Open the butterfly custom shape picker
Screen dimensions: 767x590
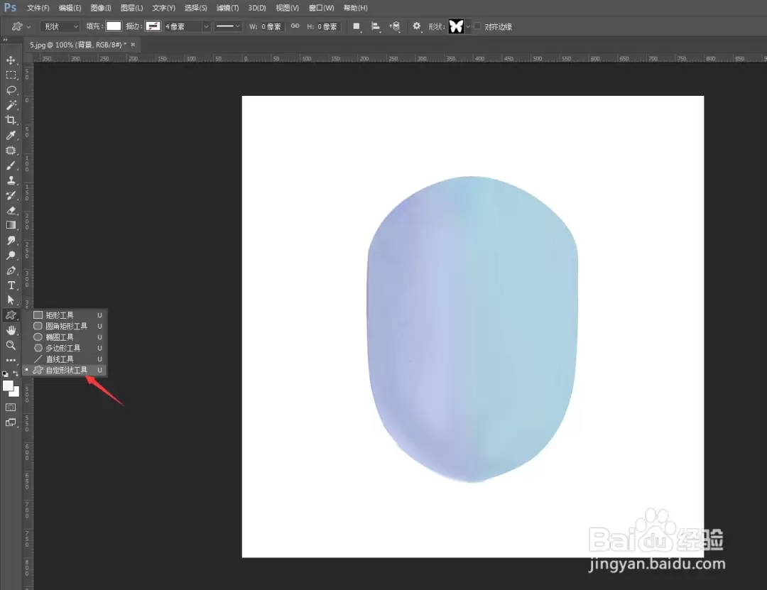[459, 26]
